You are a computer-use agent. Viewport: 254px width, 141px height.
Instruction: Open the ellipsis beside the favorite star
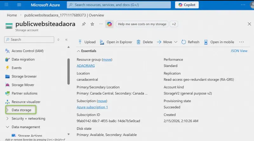(101, 24)
